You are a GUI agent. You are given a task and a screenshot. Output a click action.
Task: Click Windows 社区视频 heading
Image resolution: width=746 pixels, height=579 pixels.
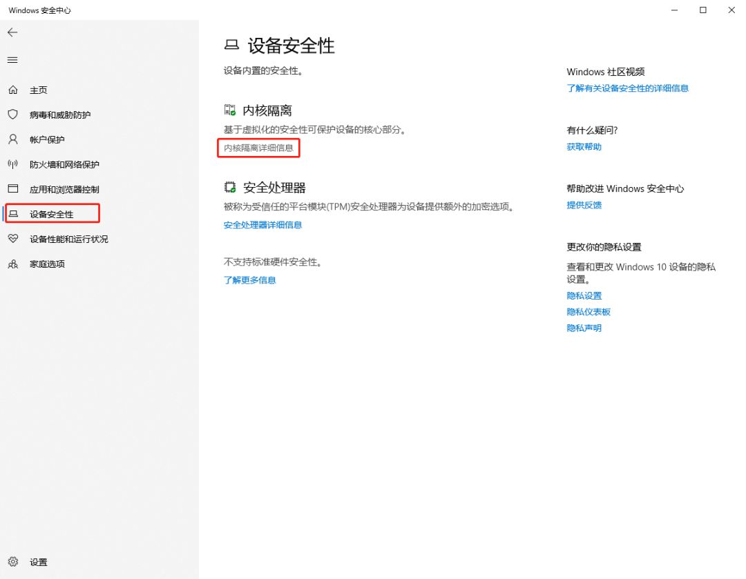click(x=605, y=72)
